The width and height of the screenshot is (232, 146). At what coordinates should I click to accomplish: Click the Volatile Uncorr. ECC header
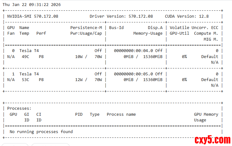point(194,28)
